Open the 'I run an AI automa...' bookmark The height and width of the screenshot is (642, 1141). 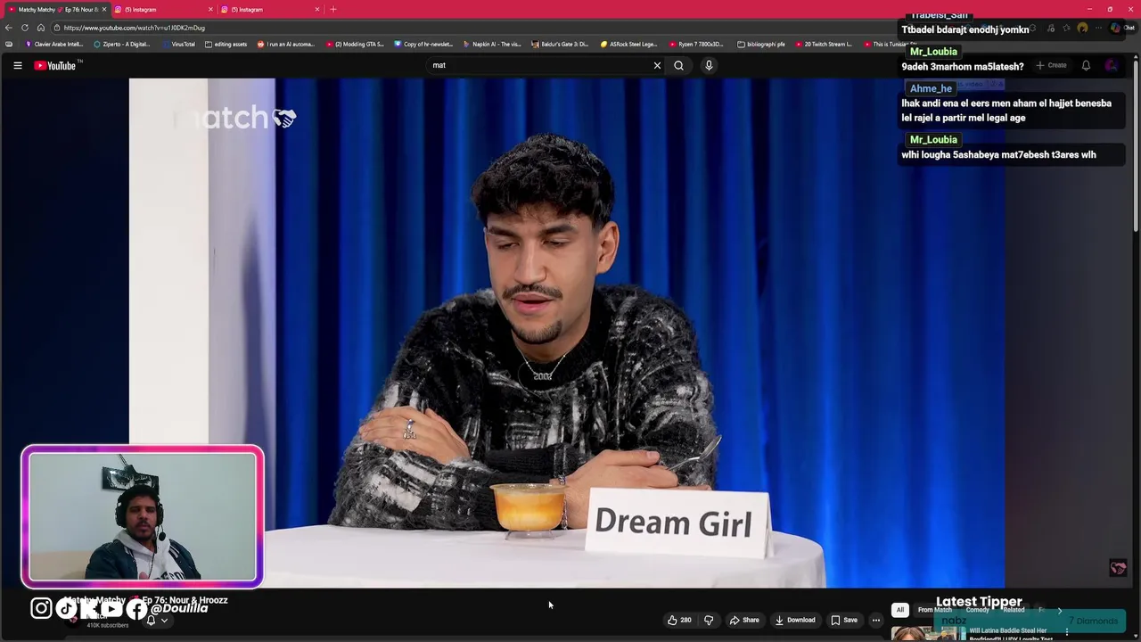click(x=286, y=44)
